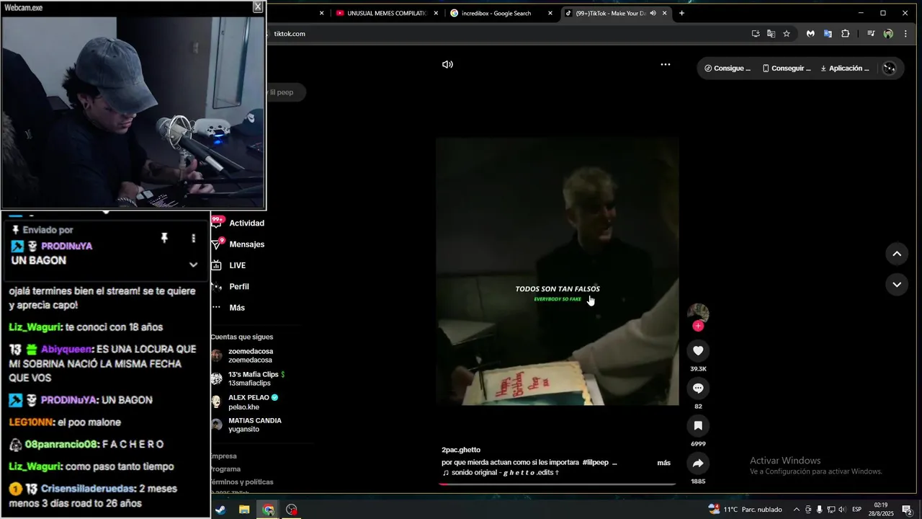
Task: Close the incredibox Google Search tab
Action: click(550, 13)
